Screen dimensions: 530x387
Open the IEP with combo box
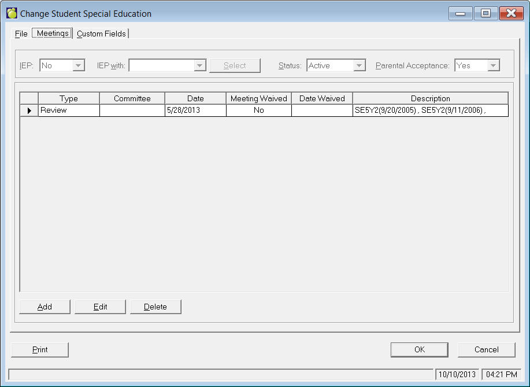pyautogui.click(x=200, y=66)
